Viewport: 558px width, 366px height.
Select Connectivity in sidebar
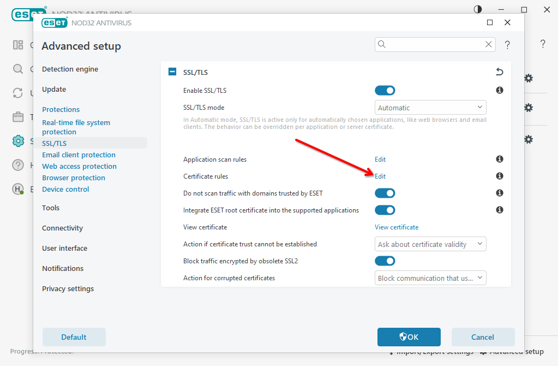pos(62,228)
